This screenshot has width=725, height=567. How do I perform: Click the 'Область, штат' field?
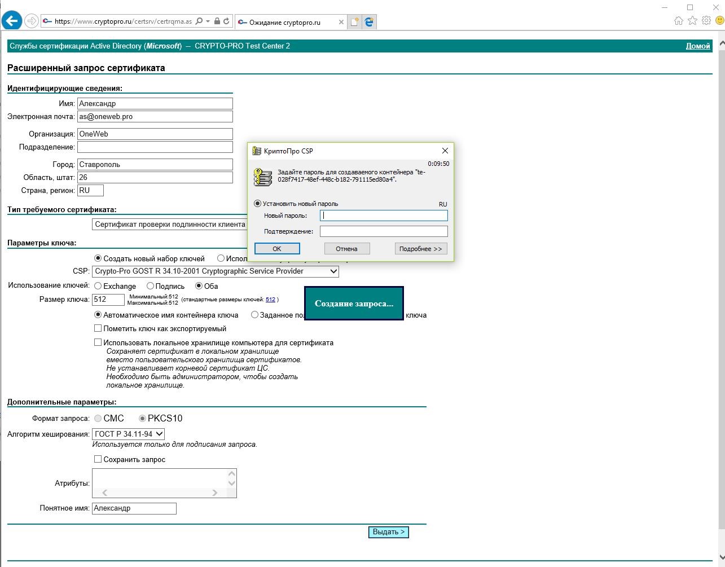pos(155,177)
